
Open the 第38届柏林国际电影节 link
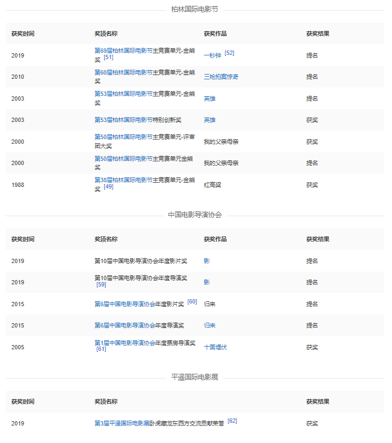[x=123, y=181]
